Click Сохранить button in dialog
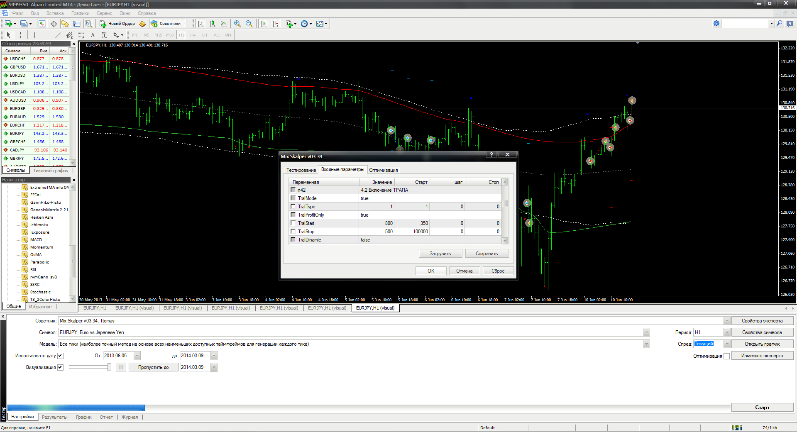The width and height of the screenshot is (797, 432). pos(487,254)
